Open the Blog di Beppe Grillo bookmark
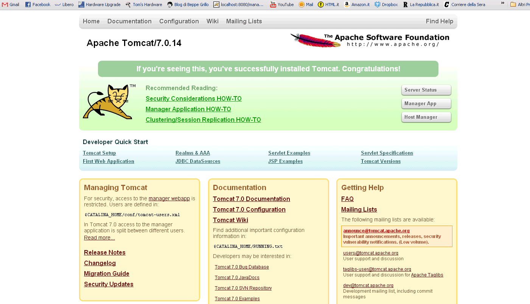Image resolution: width=530 pixels, height=304 pixels. click(x=188, y=5)
